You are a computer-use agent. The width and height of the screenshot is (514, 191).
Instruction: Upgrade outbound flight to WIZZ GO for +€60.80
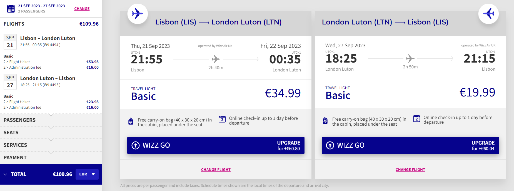click(x=216, y=145)
